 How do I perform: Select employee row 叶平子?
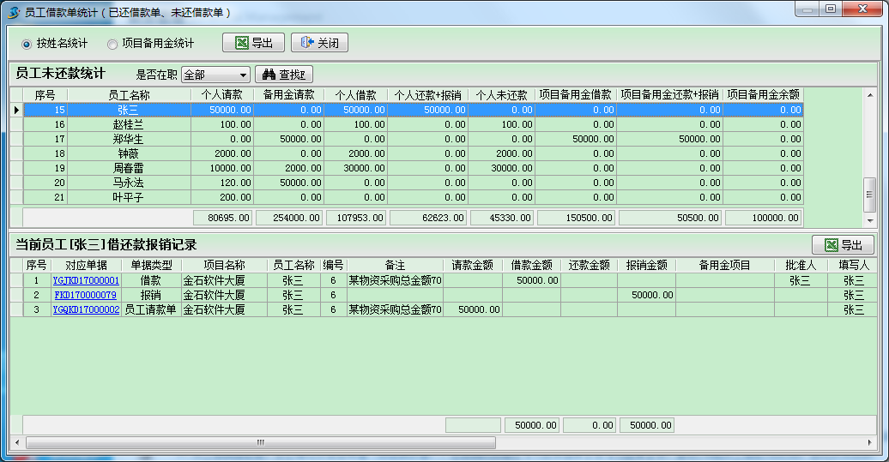(413, 198)
